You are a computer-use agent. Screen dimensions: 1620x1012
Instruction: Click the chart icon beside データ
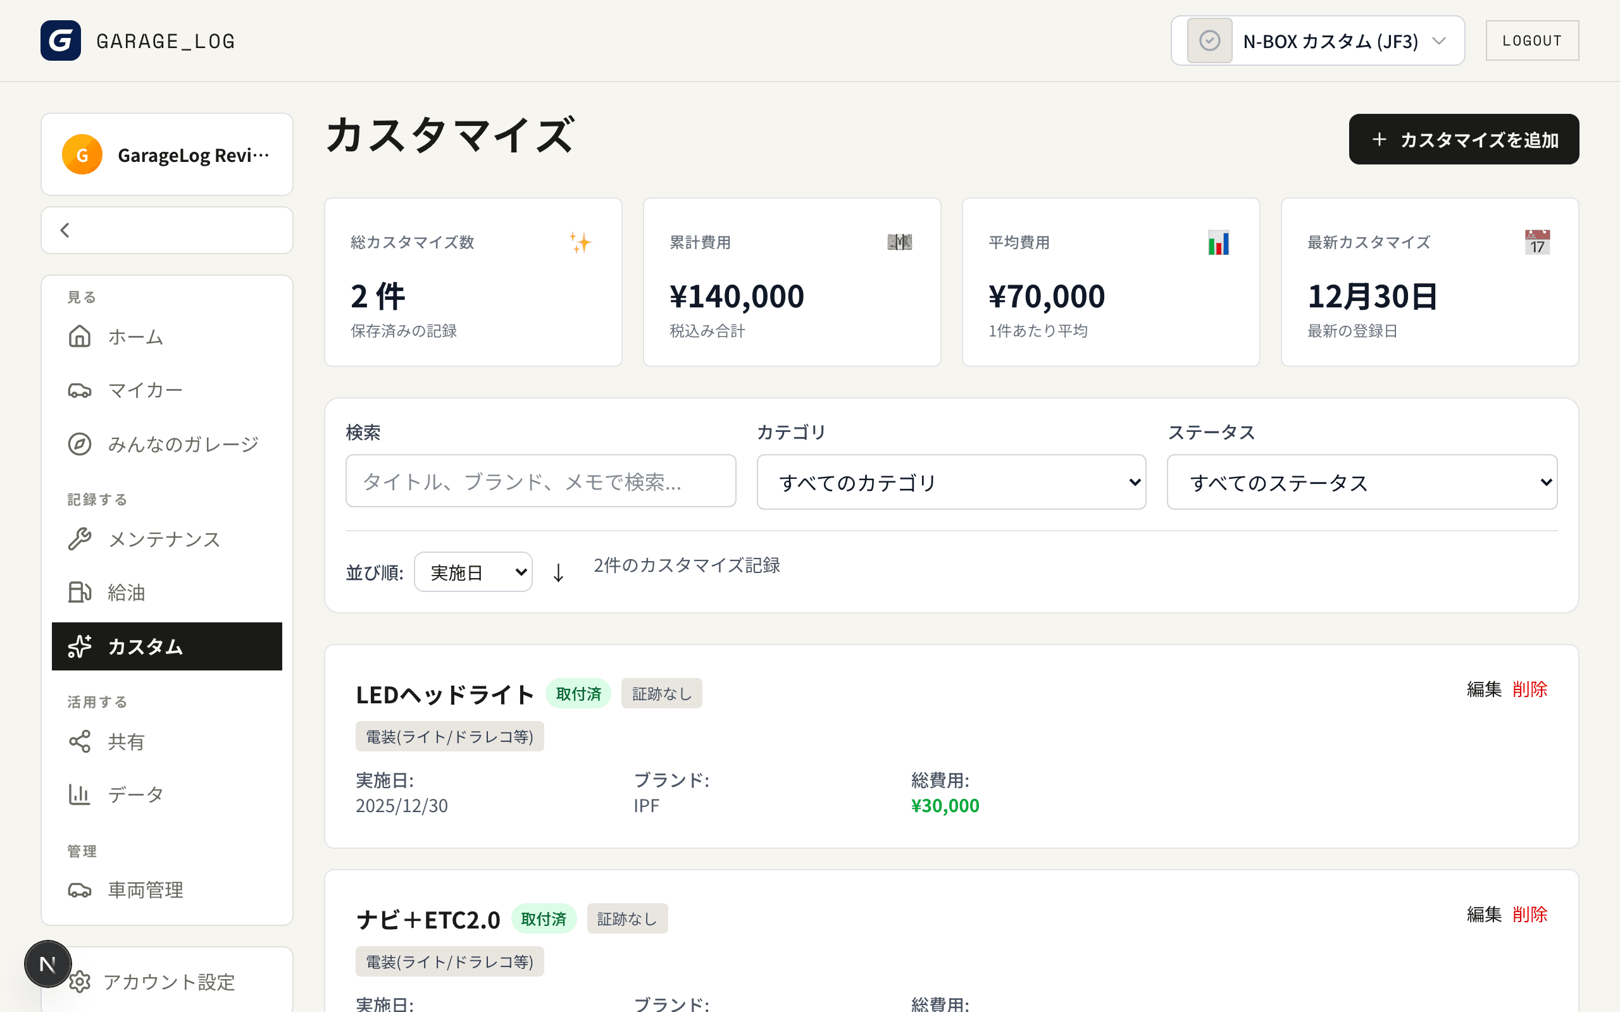[x=80, y=794]
